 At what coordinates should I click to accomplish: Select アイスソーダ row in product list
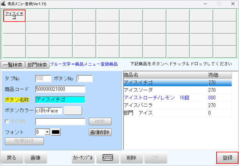(x=166, y=90)
